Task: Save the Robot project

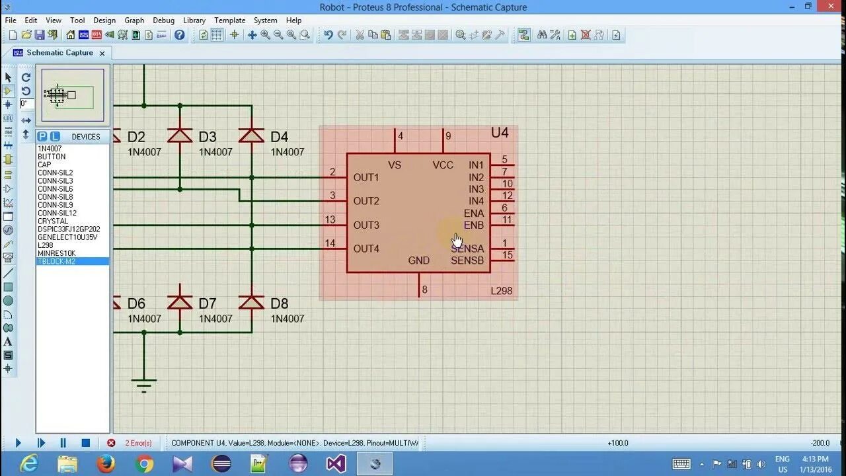Action: 40,34
